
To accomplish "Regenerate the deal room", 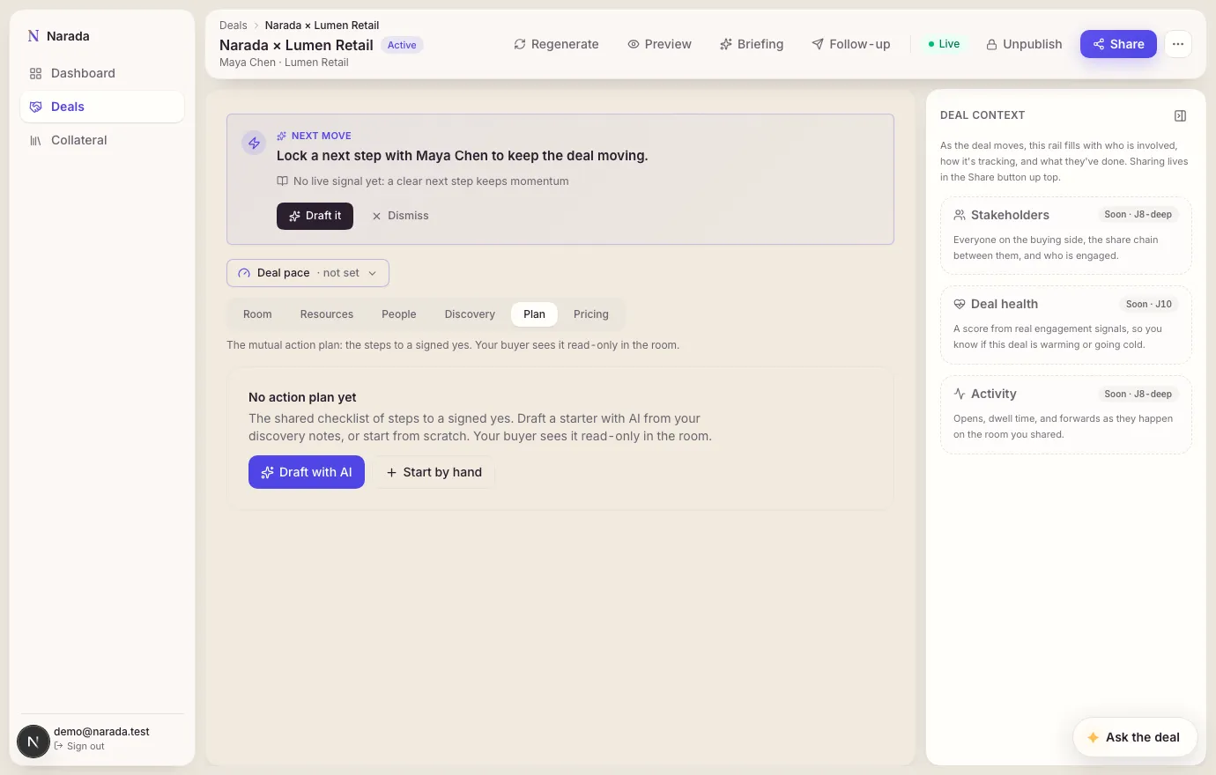I will coord(556,44).
